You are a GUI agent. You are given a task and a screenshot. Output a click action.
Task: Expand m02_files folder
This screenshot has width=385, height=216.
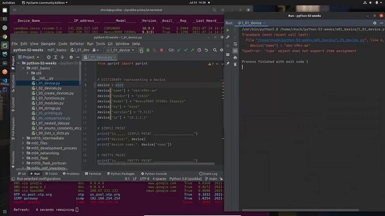23,143
